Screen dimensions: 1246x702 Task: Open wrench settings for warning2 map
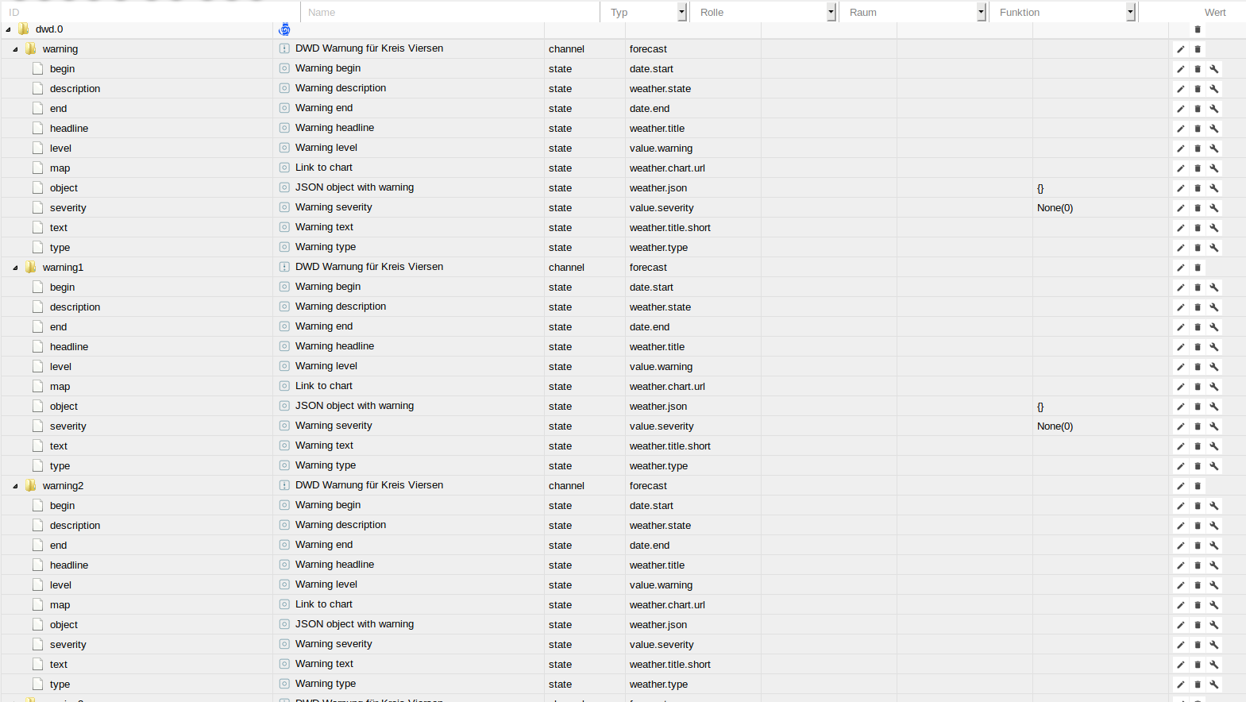coord(1214,605)
